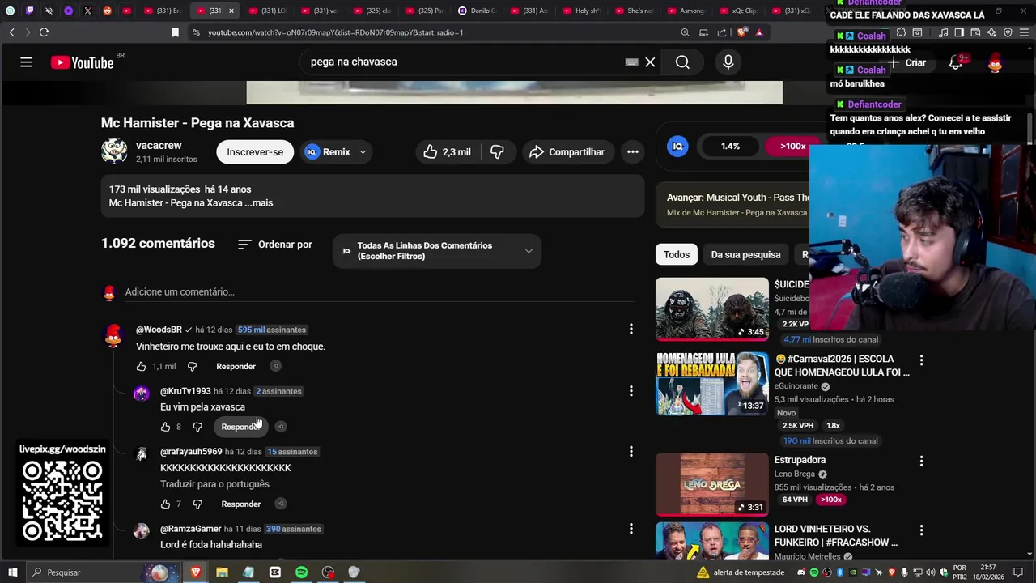
Task: Click Traduzir para o português
Action: [x=214, y=484]
